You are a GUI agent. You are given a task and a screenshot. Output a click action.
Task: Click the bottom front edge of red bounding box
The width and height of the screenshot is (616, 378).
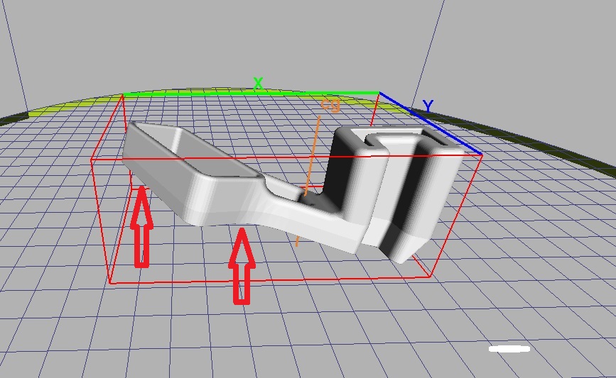[x=270, y=280]
